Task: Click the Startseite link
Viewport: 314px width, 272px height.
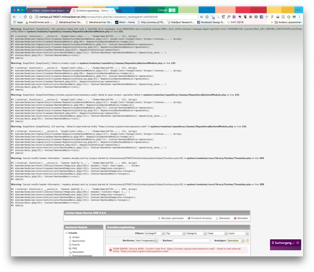Action: [x=224, y=218]
